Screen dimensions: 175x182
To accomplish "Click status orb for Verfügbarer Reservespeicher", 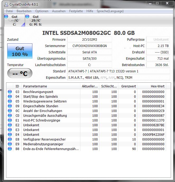I will coord(10,139).
